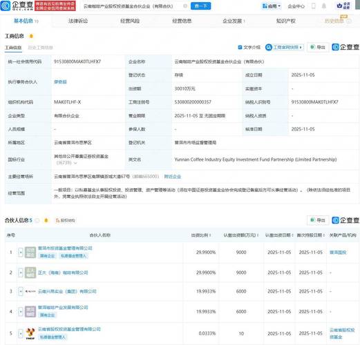Click 私募基金管理人 tag under partner row 1
This screenshot has width=360, height=345.
[x=73, y=256]
